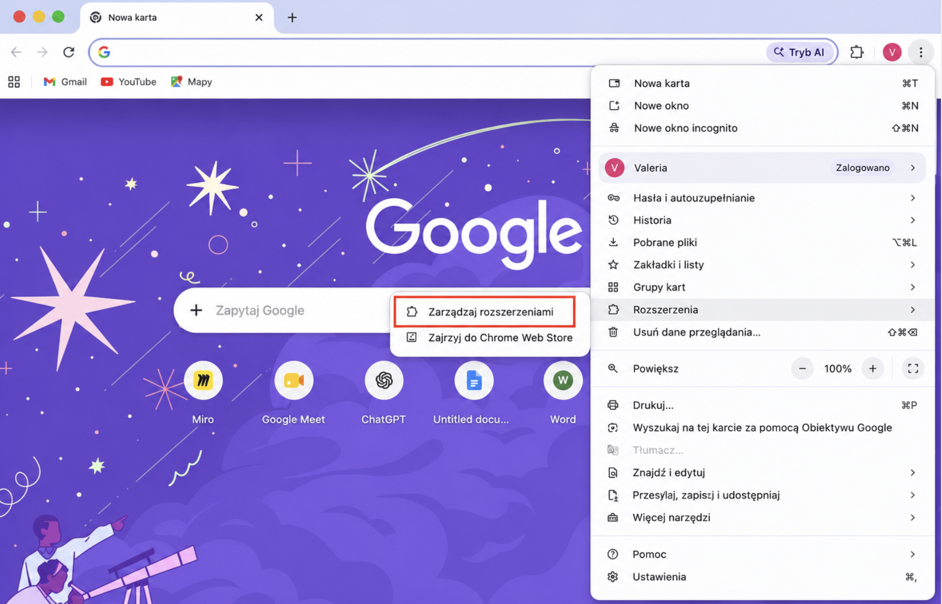942x604 pixels.
Task: Open the apps grid in bookmarks bar
Action: [14, 82]
